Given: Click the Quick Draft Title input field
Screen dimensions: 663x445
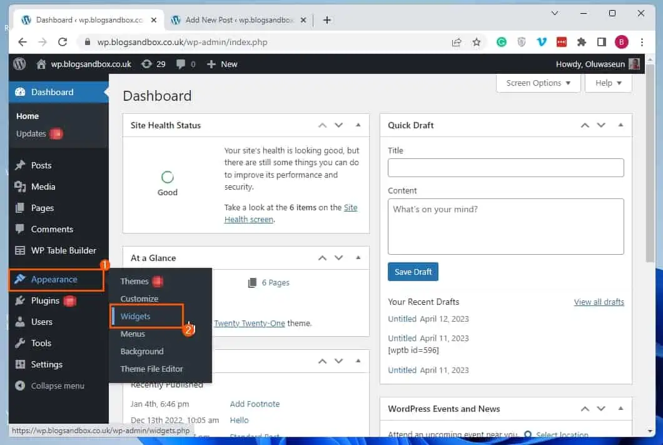Looking at the screenshot, I should click(x=506, y=168).
